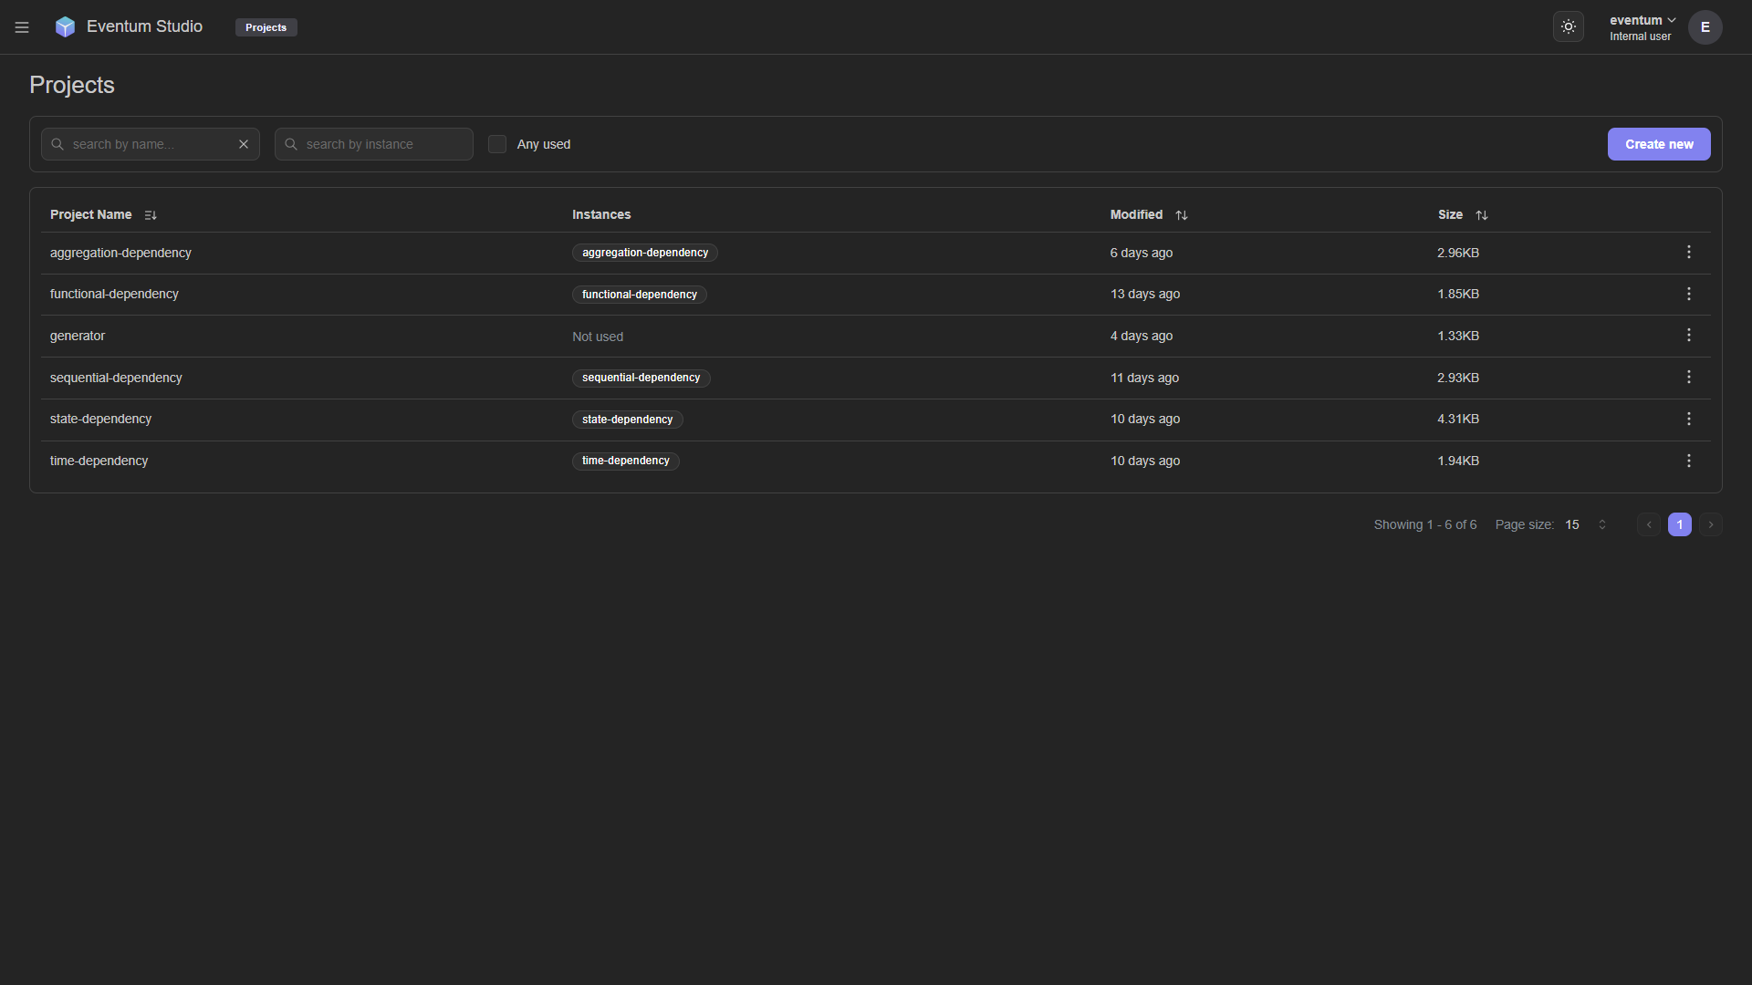
Task: Toggle light theme with sun icon
Action: (x=1568, y=27)
